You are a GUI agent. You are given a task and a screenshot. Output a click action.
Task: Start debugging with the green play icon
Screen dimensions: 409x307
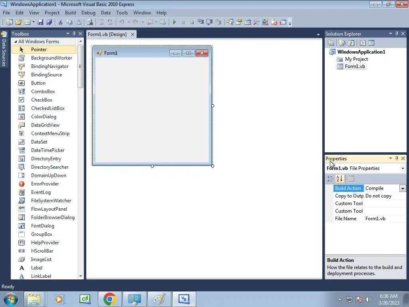[x=175, y=22]
